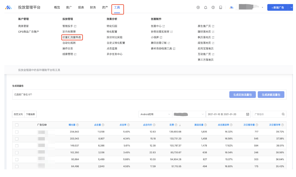Image resolution: width=296 pixels, height=177 pixels.
Task: Open the calendar icon in date range field
Action: pos(248,114)
